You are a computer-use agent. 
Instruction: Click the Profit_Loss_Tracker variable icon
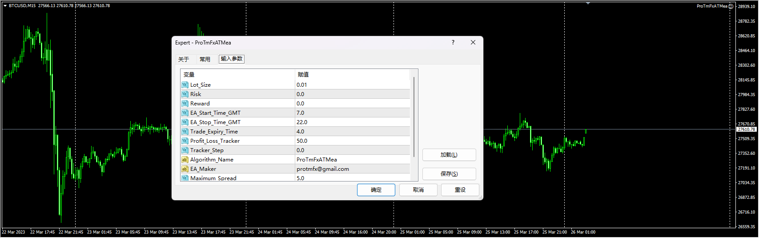pos(185,141)
